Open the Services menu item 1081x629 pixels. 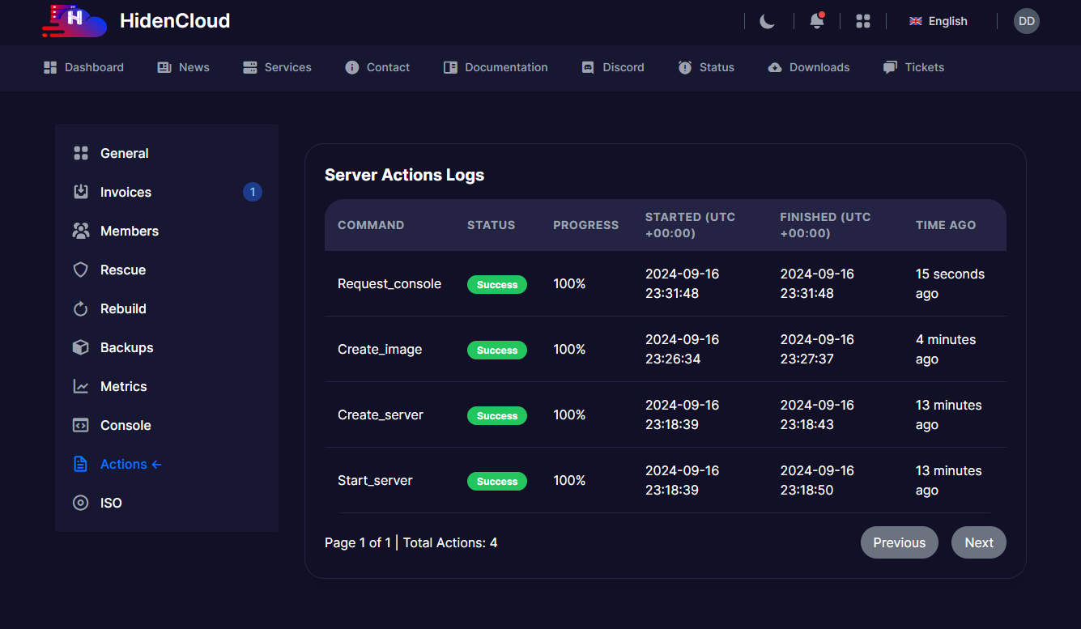[277, 67]
